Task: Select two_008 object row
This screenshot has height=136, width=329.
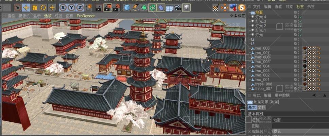Action: pos(262,48)
